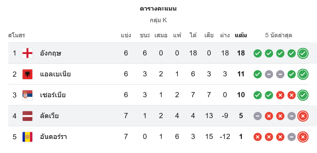Click Albania's latest circled win icon

click(x=303, y=74)
